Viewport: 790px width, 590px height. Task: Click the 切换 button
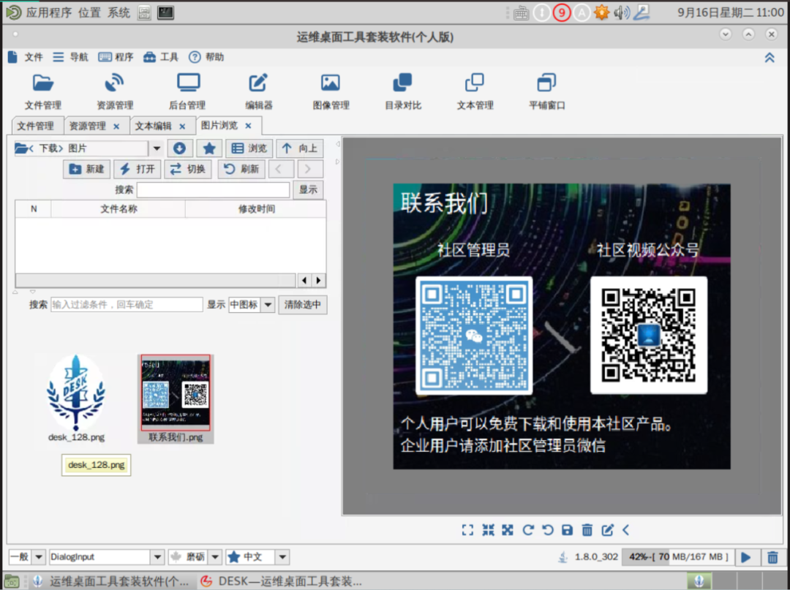(188, 169)
